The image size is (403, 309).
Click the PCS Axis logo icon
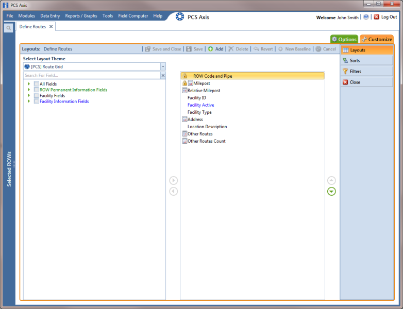[180, 16]
